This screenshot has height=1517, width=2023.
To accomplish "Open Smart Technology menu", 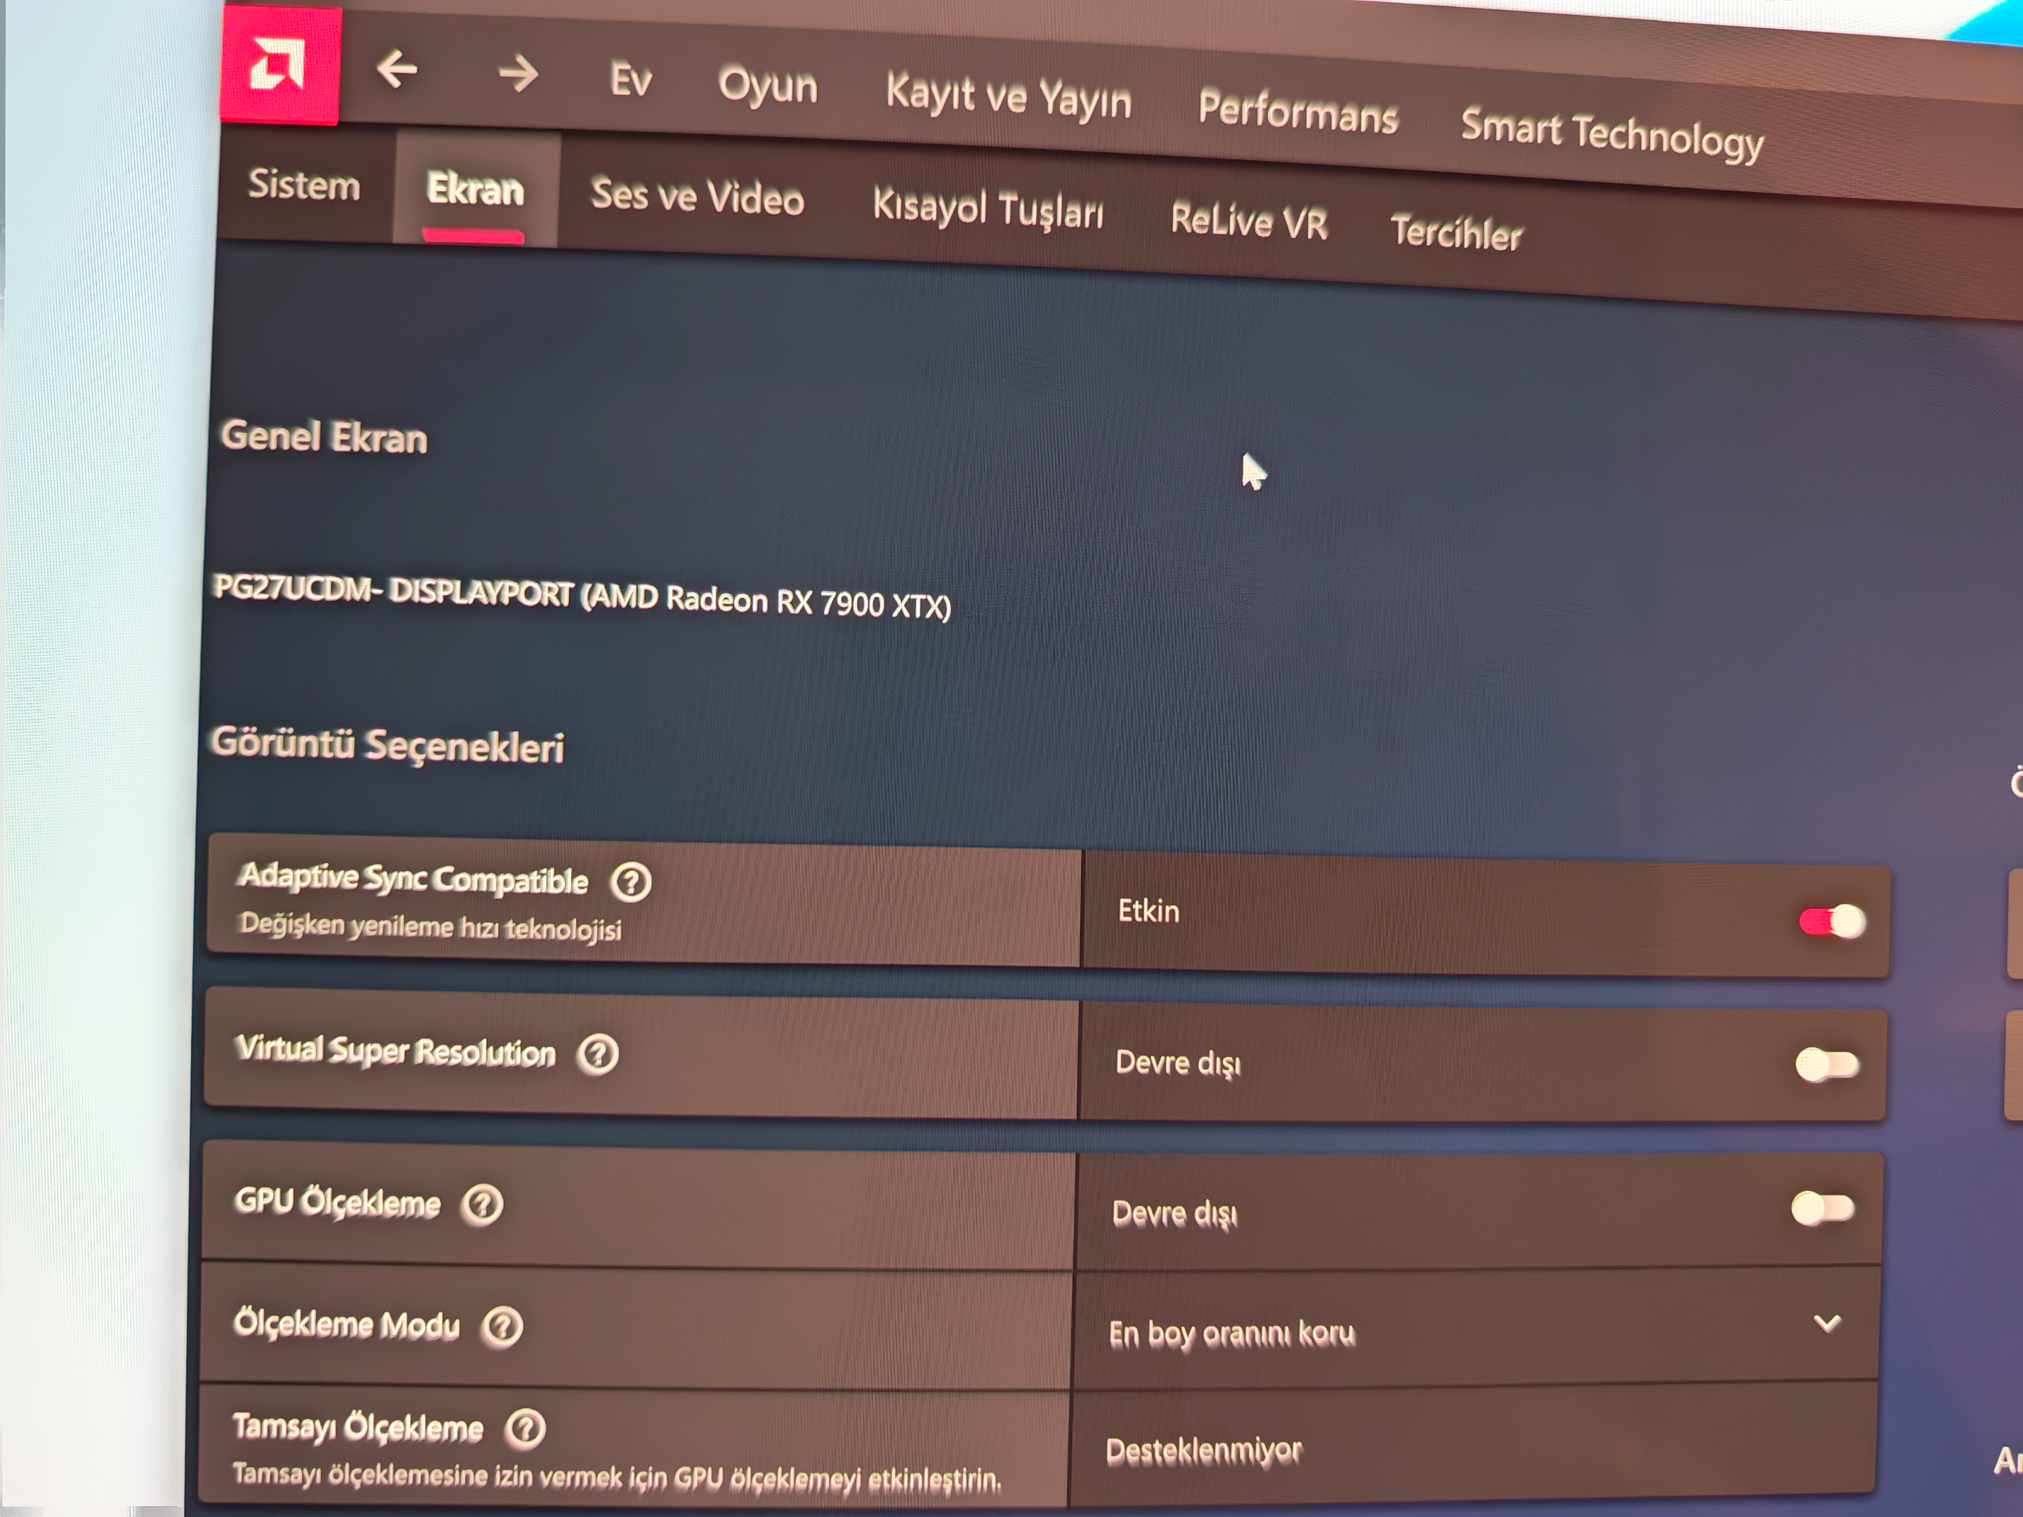I will pos(1611,134).
